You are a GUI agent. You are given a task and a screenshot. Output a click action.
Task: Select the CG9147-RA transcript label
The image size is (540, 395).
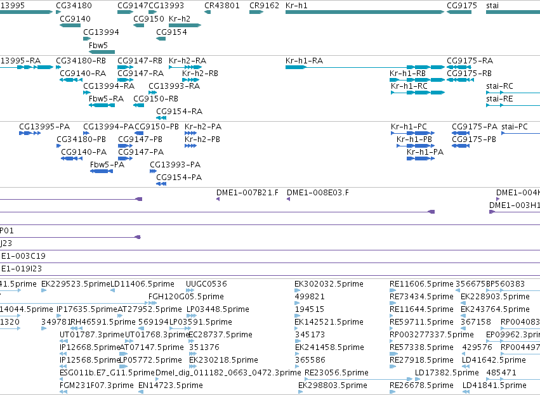pyautogui.click(x=140, y=74)
